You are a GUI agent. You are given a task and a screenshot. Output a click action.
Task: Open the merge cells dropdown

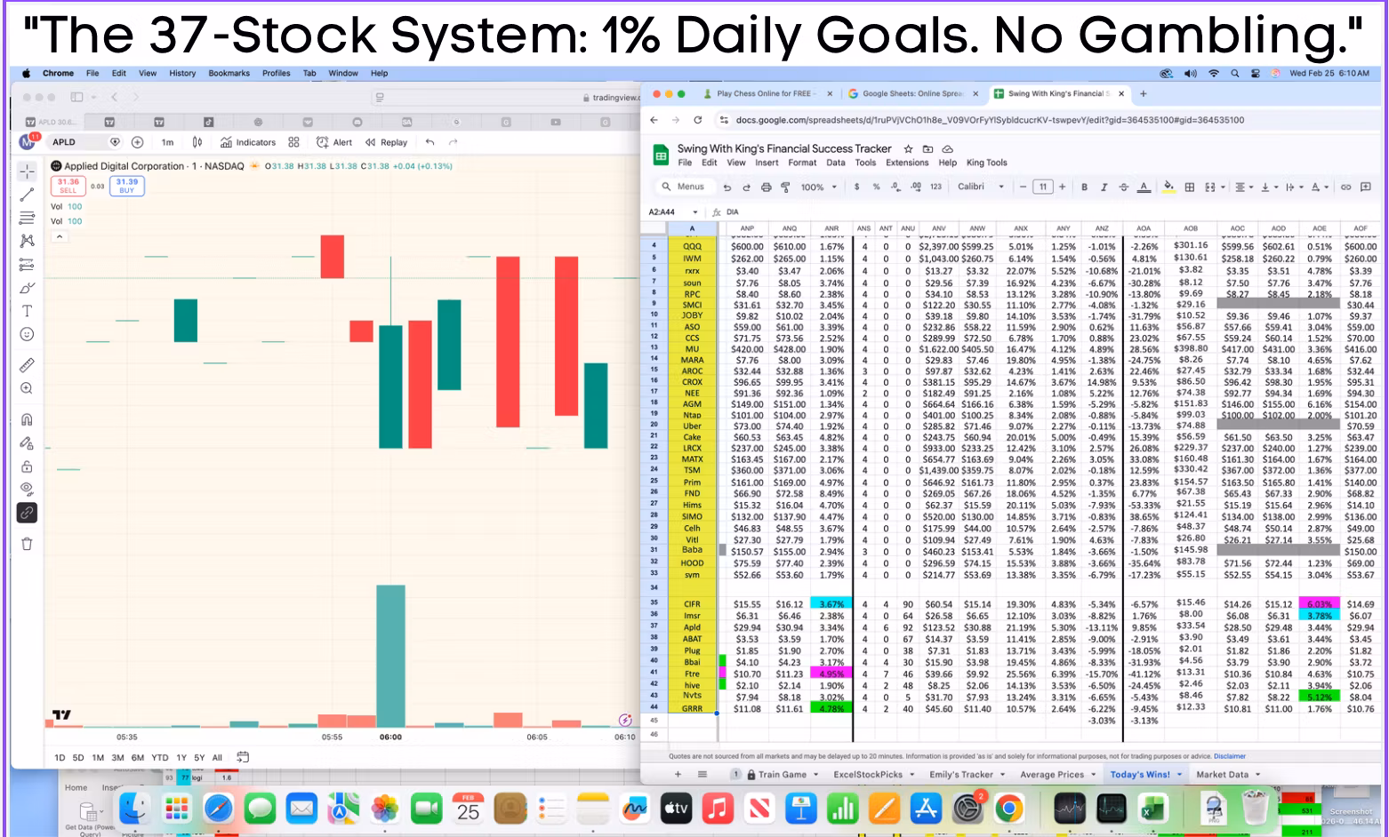pyautogui.click(x=1214, y=187)
